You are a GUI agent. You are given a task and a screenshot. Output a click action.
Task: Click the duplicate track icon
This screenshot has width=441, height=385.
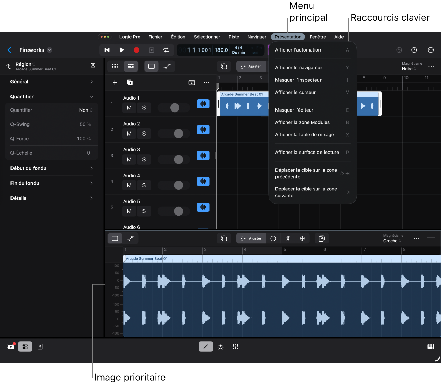(130, 83)
